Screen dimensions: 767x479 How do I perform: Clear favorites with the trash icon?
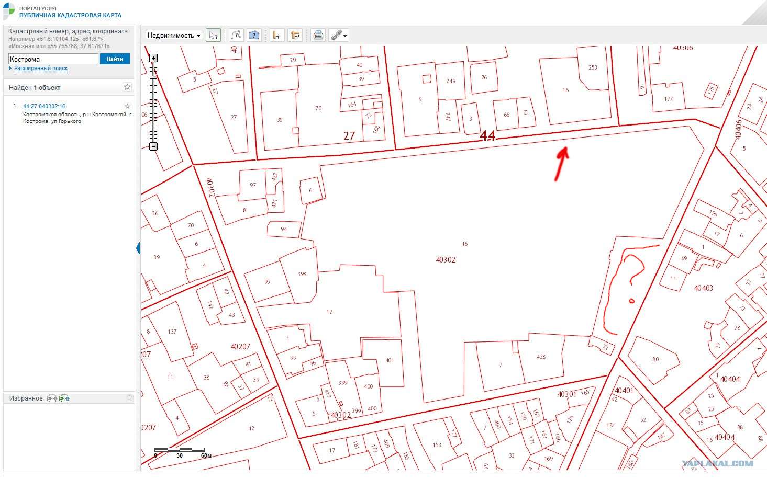[129, 398]
